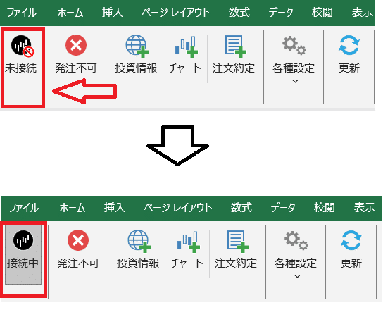This screenshot has height=317, width=383.
Task: Open 表示 tab in upper ribbon
Action: point(363,12)
